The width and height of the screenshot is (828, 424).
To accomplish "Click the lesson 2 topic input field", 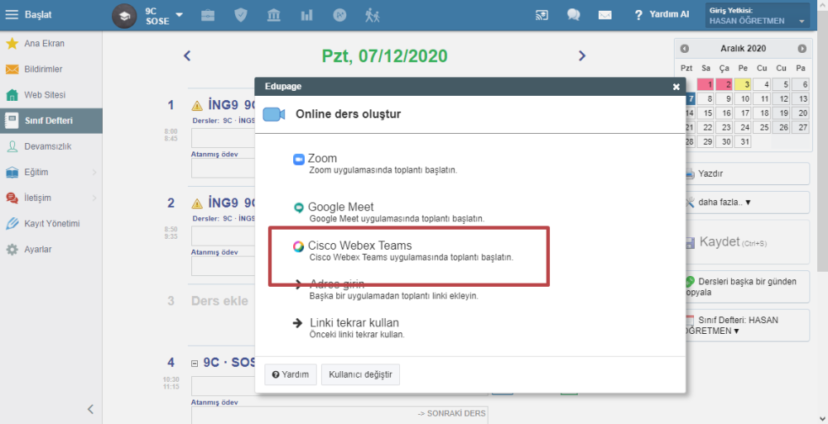I will (223, 236).
